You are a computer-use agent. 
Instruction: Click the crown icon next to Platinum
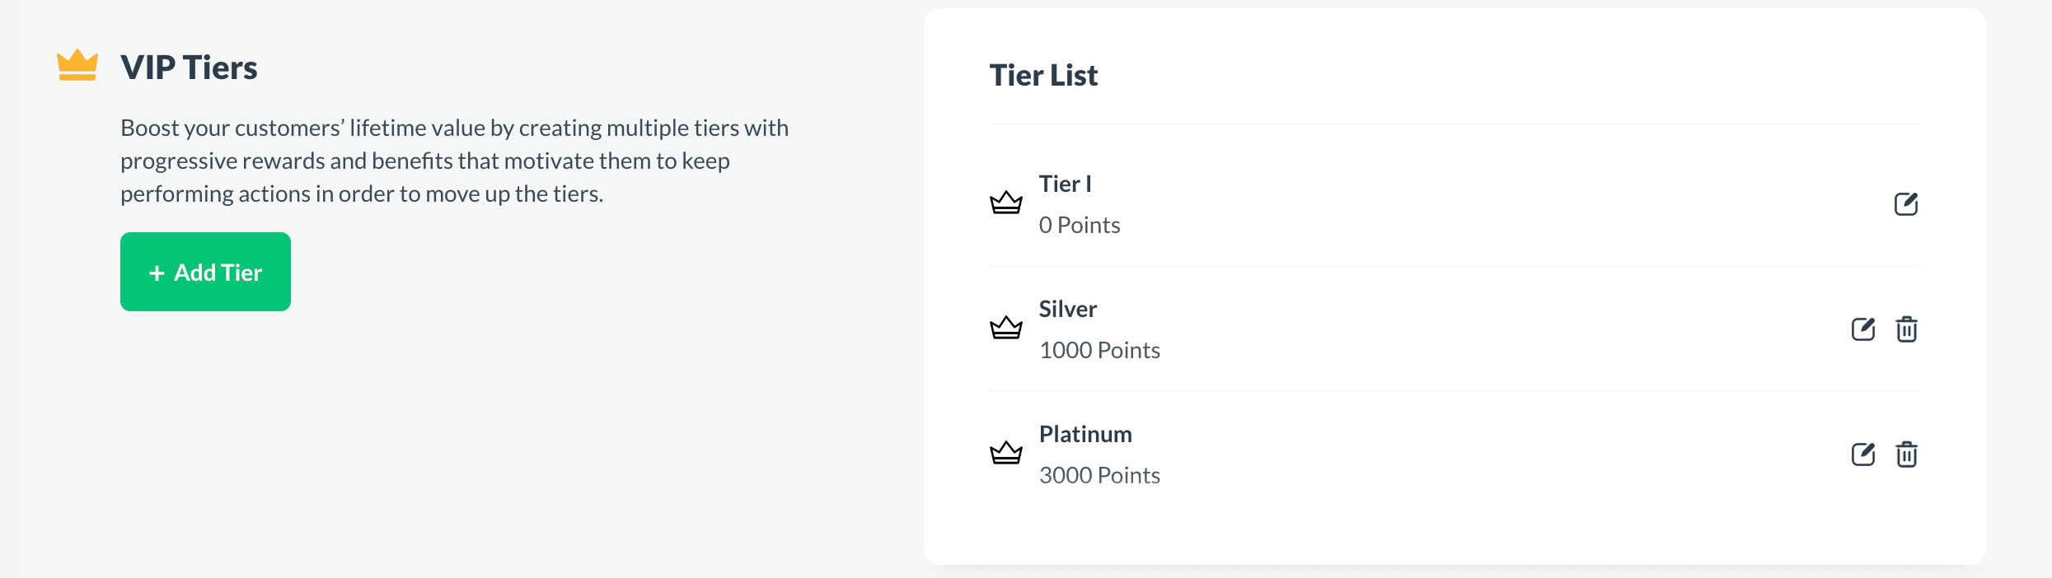(1006, 454)
